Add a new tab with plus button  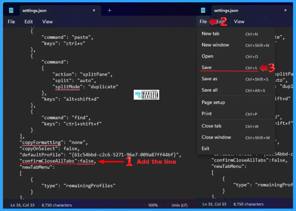click(110, 11)
